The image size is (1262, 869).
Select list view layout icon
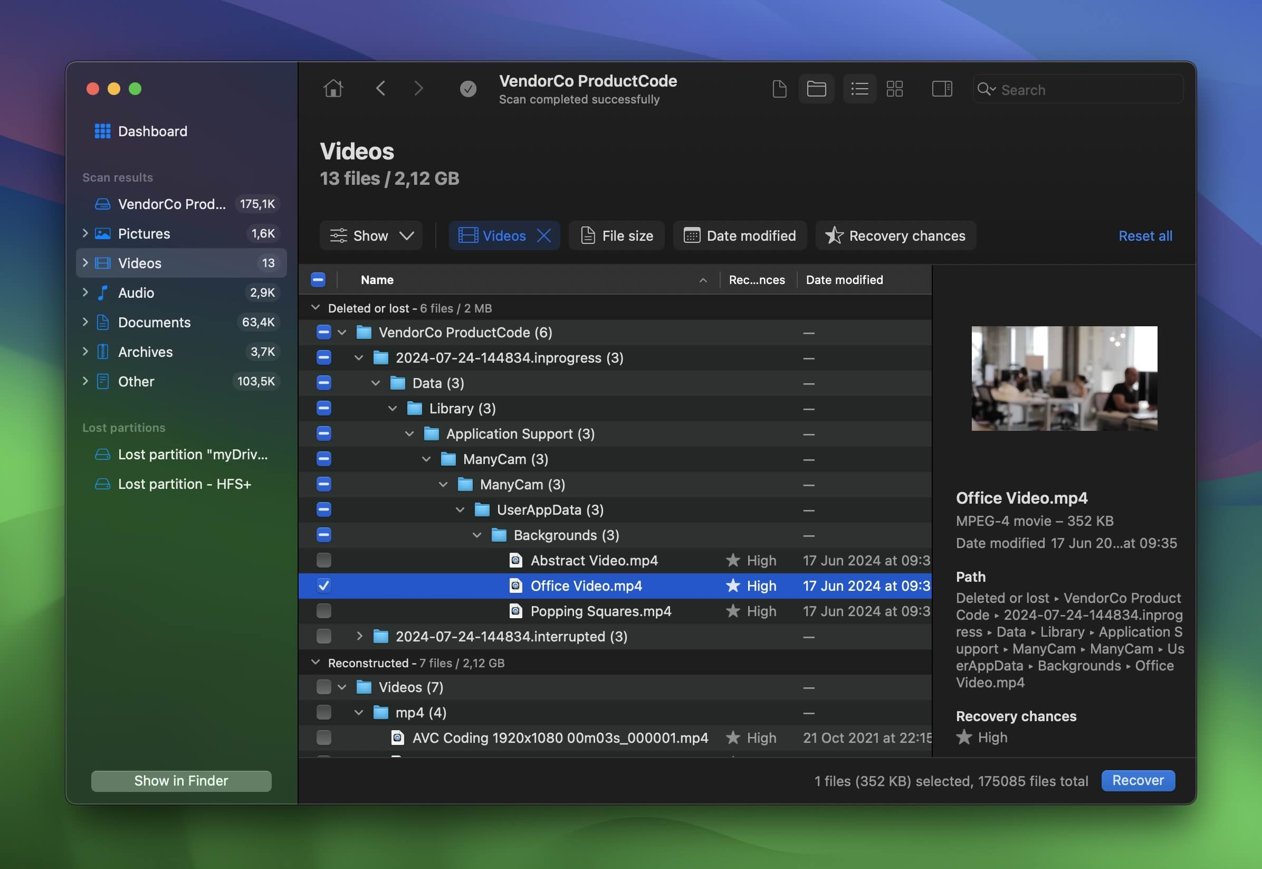859,89
